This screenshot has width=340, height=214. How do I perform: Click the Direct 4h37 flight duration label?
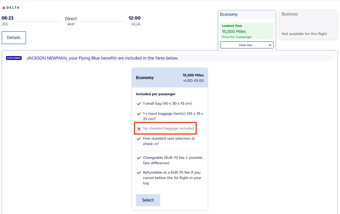coord(71,21)
